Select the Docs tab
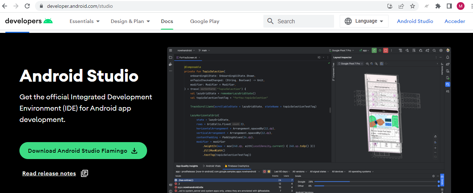Screen dimensions: 473x193 point(167,21)
